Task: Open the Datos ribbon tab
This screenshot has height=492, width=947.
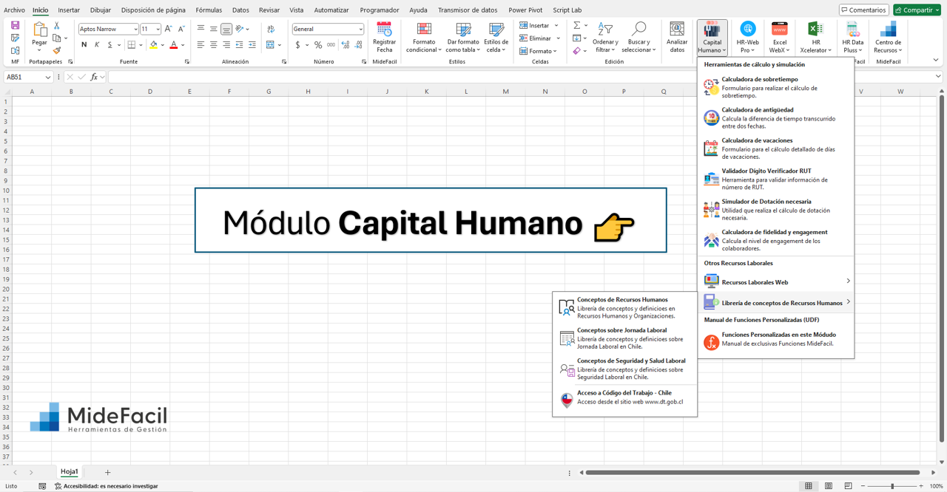Action: point(240,10)
